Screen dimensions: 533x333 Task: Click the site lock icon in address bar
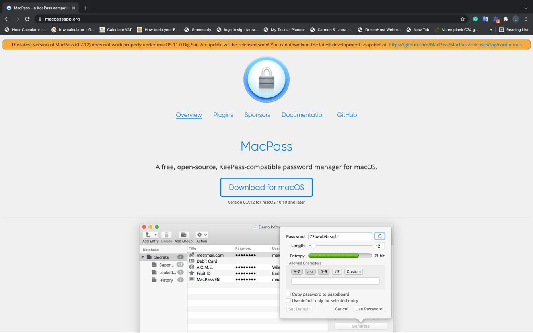pyautogui.click(x=40, y=19)
